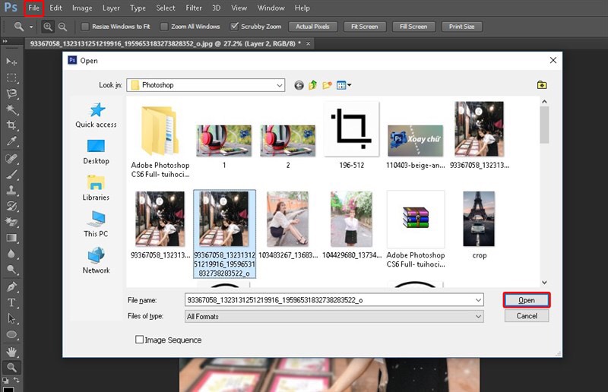Select the Healing Brush tool

point(11,159)
